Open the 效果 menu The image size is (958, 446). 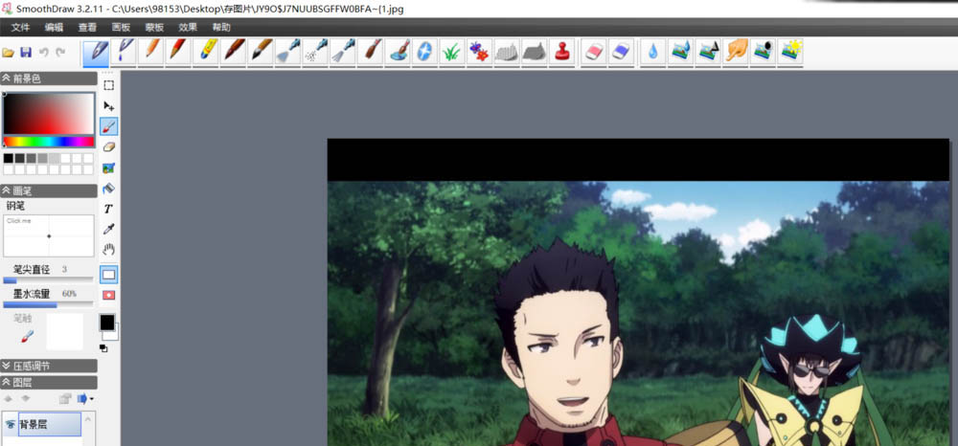(188, 27)
